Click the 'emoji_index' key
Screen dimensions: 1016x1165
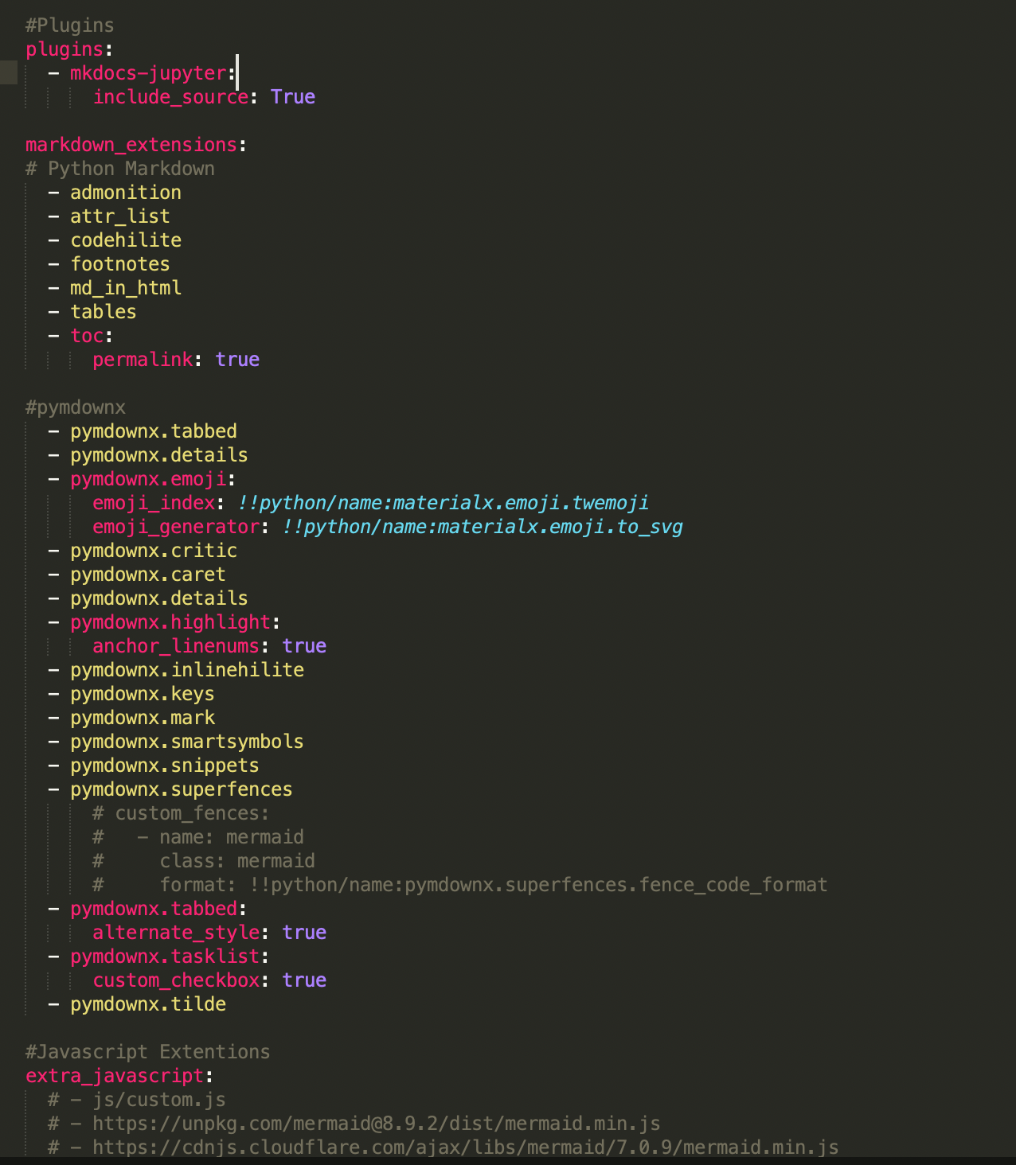(154, 503)
